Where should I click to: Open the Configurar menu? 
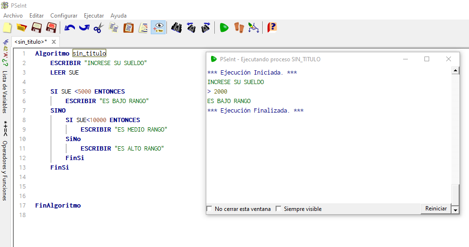[x=64, y=16]
